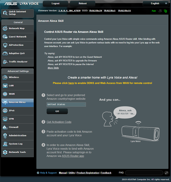Click the green network devices icon
The width and height of the screenshot is (171, 182).
tap(165, 11)
